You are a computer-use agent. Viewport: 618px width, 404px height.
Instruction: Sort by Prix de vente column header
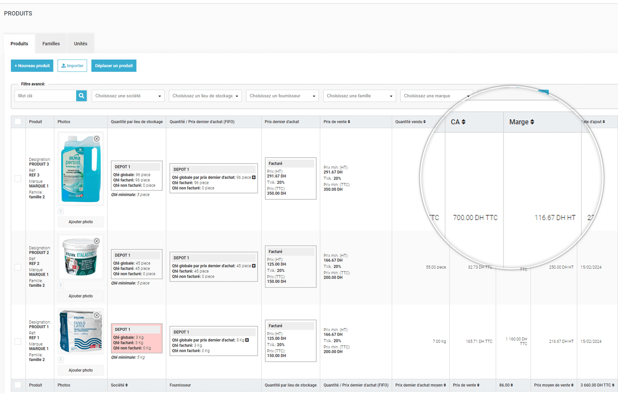pos(337,122)
